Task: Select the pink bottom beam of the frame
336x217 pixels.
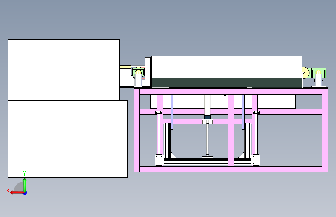Action: tap(231, 169)
